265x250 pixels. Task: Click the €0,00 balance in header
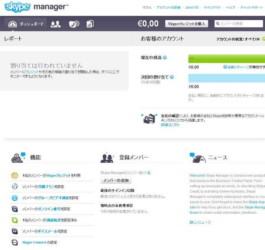[x=148, y=24]
